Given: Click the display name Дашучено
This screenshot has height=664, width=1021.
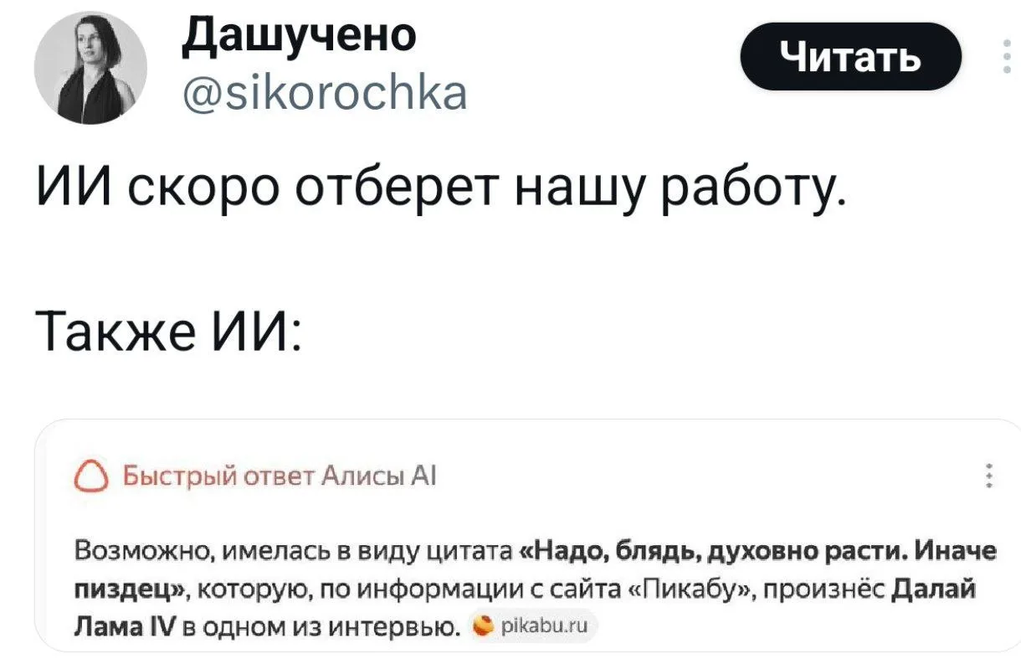Looking at the screenshot, I should (299, 36).
